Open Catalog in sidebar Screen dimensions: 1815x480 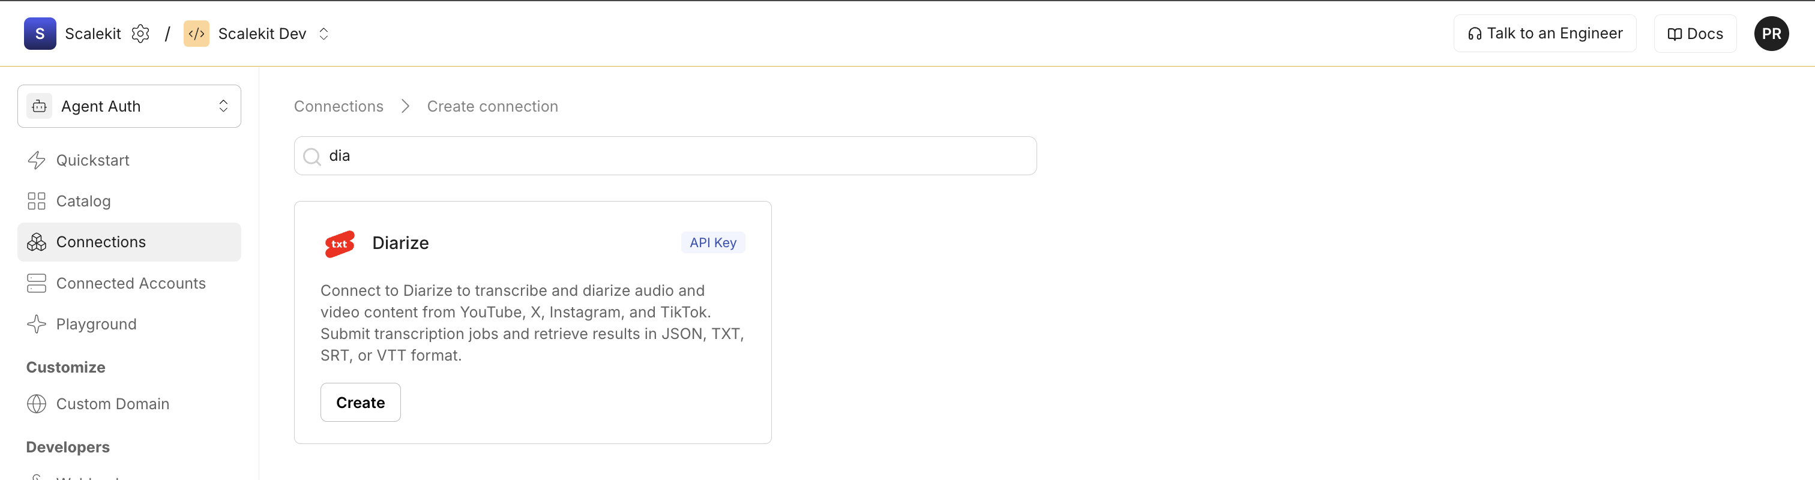(x=130, y=202)
